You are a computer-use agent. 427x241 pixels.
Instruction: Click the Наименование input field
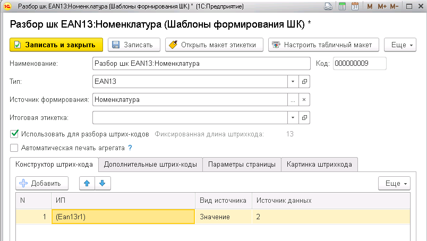(x=201, y=64)
